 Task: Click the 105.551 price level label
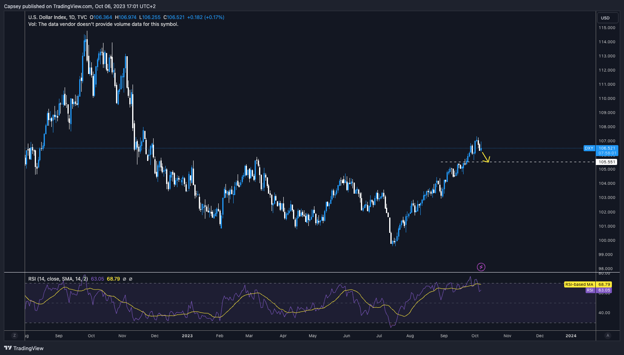pos(607,162)
